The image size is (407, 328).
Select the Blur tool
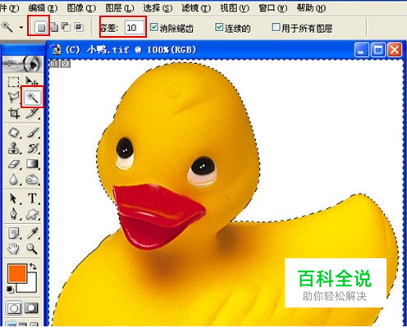click(x=13, y=180)
